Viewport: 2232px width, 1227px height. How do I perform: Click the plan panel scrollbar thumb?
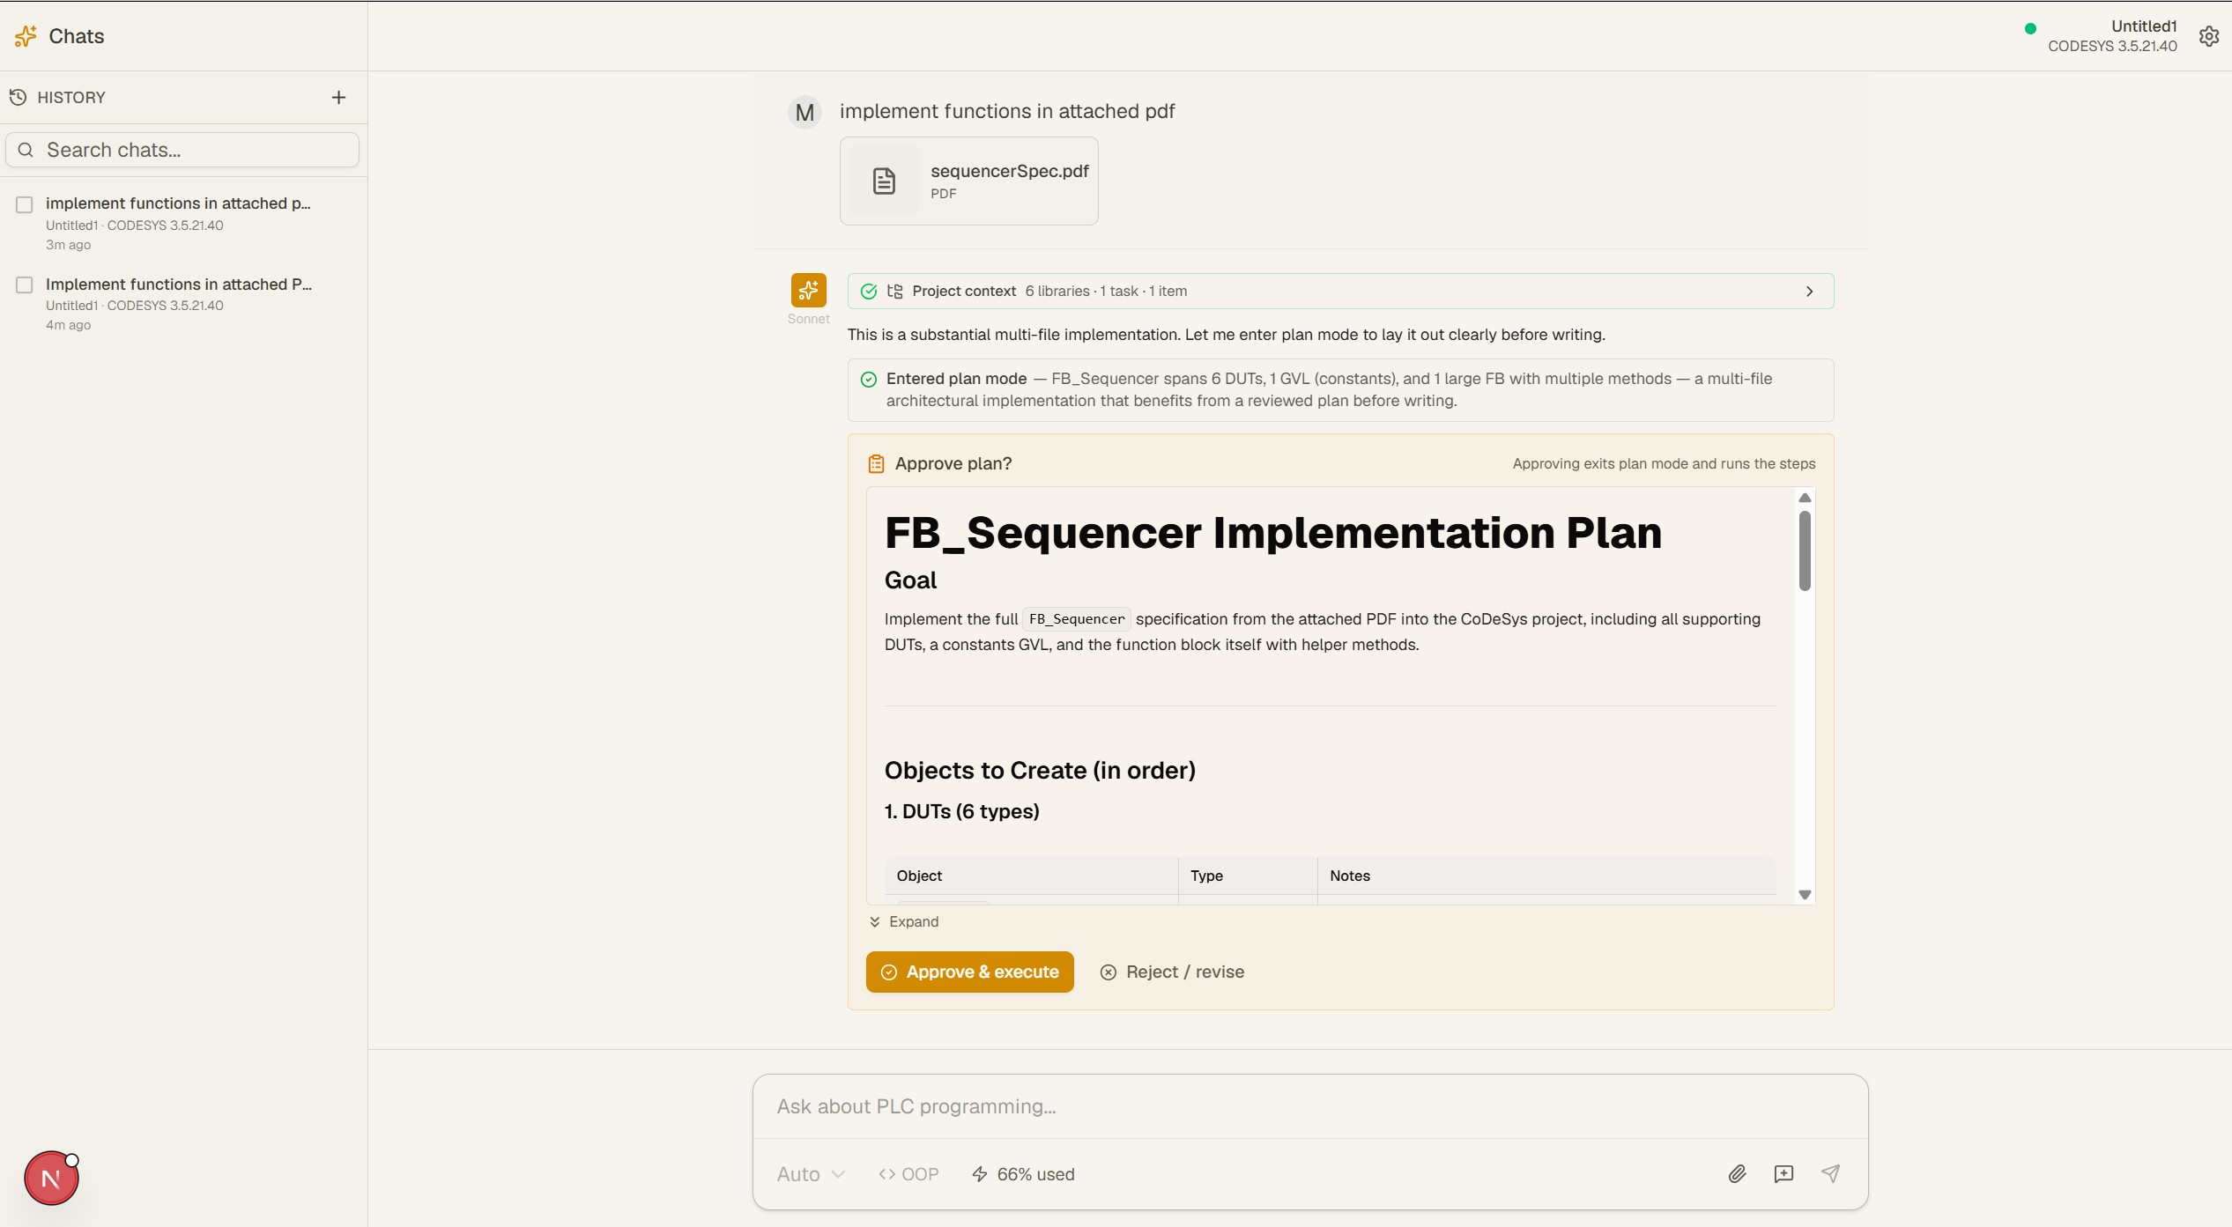pyautogui.click(x=1804, y=550)
